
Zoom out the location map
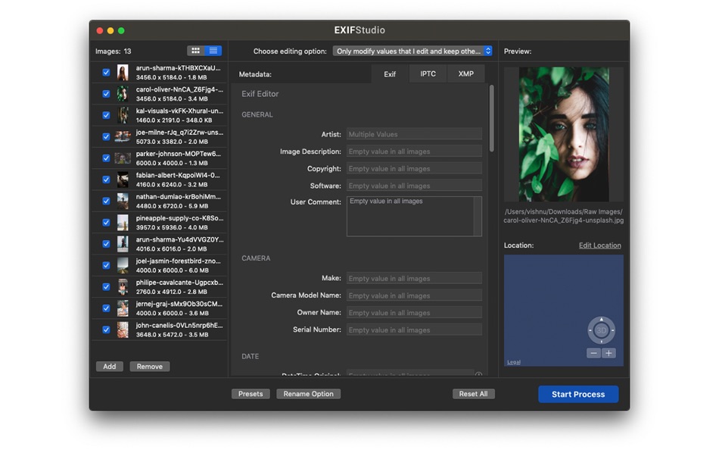594,353
